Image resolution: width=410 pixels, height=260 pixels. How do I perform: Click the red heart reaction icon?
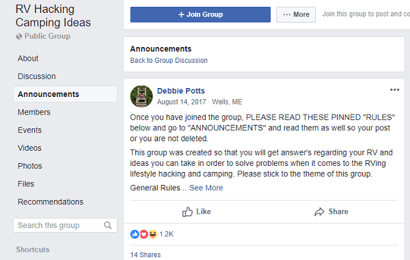[143, 234]
